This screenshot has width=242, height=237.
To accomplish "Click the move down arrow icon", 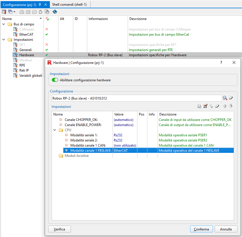I will (x=231, y=106).
